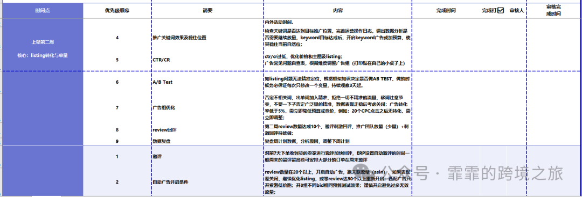This screenshot has height=197, width=582.
Task: Select the '时间点' header cell
Action: pos(43,11)
